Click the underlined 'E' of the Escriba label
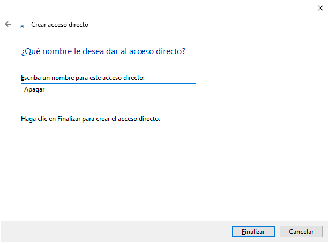This screenshot has height=243, width=329. pos(23,78)
